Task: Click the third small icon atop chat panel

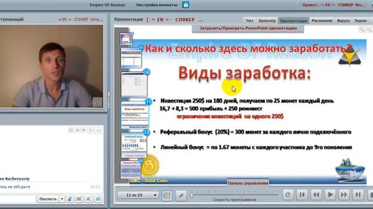Action: [83, 130]
